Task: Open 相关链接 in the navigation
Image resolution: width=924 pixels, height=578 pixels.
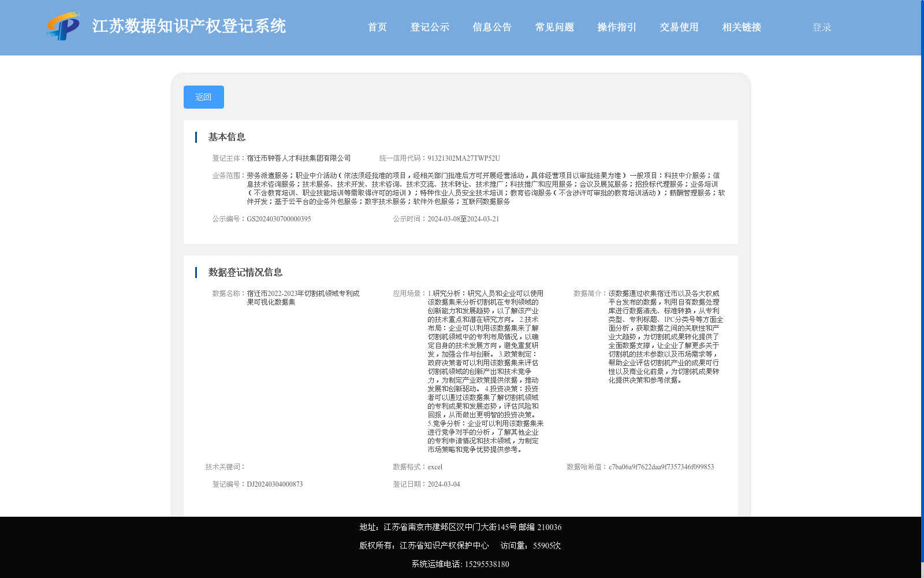Action: 742,27
